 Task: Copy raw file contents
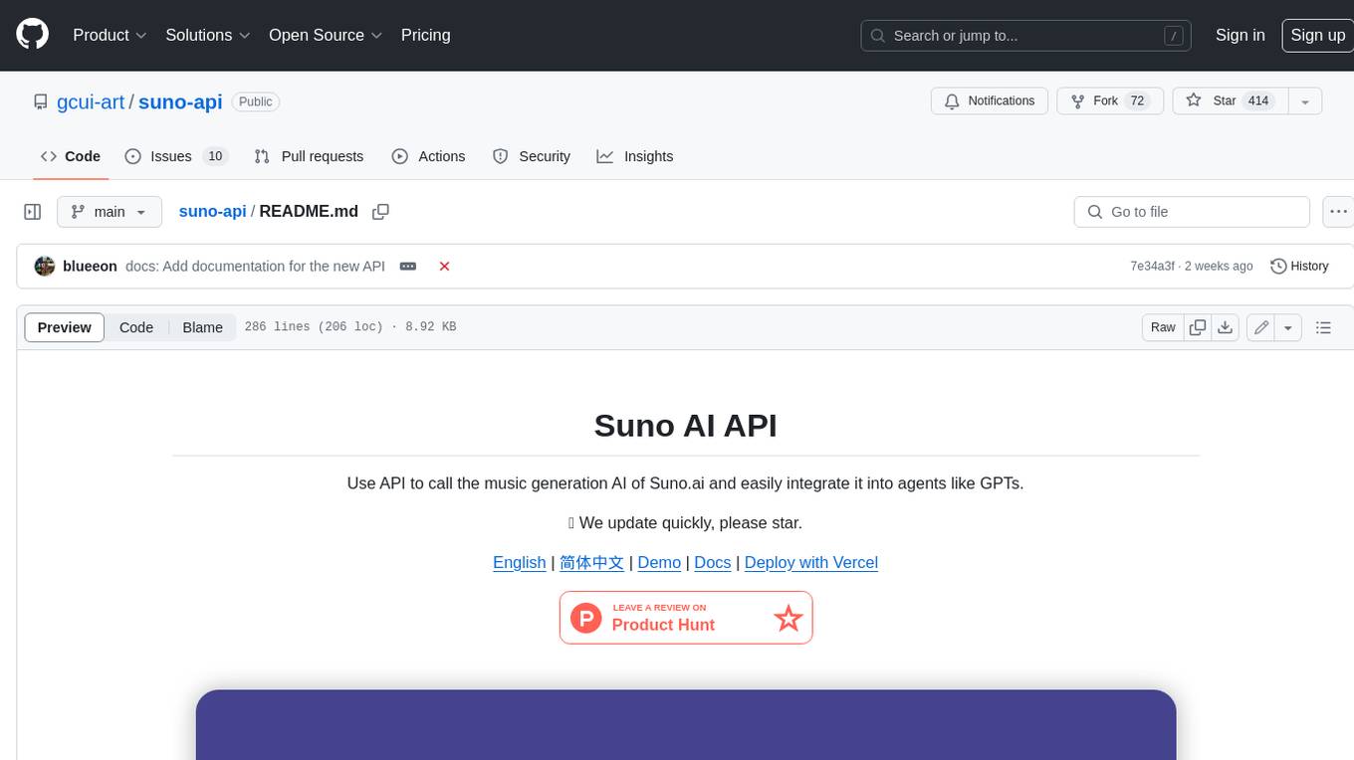(x=1198, y=327)
